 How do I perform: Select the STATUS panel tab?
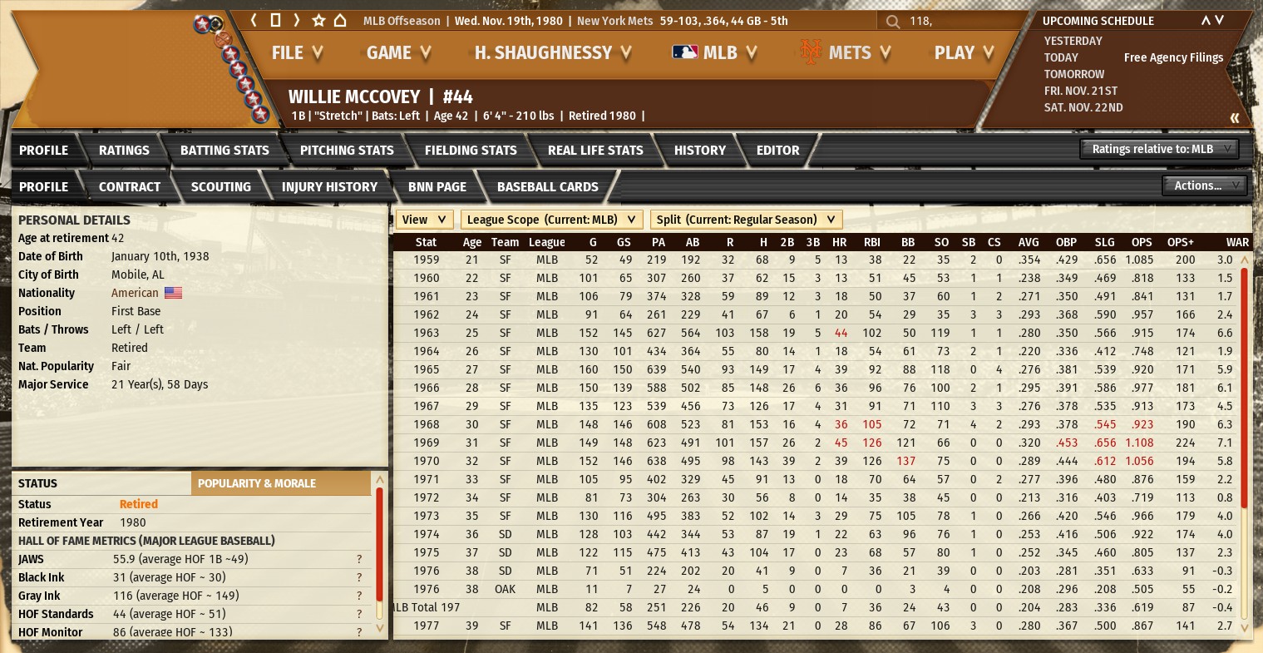point(101,483)
